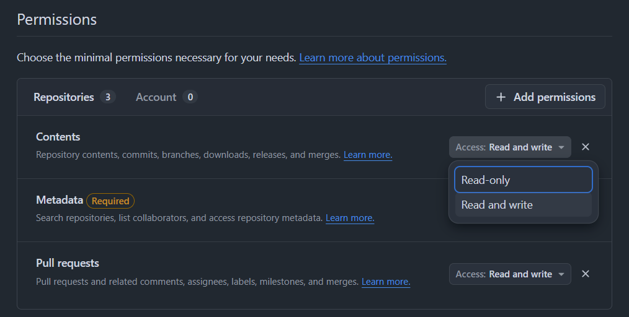The height and width of the screenshot is (317, 629).
Task: Open Learn more link under Pull requests
Action: 386,282
